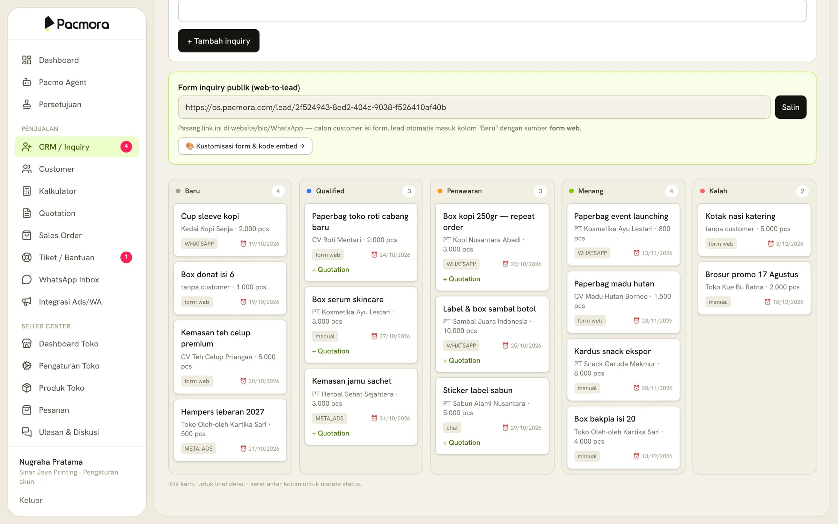Click the Persetujuan stamp icon

coord(27,104)
